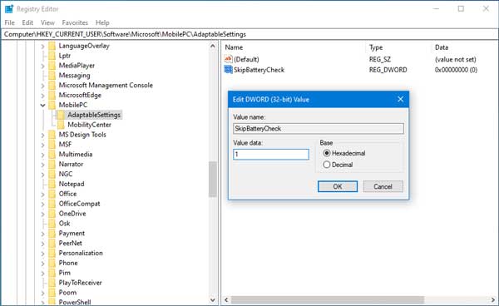Click the Narrator folder icon

pyautogui.click(x=52, y=164)
